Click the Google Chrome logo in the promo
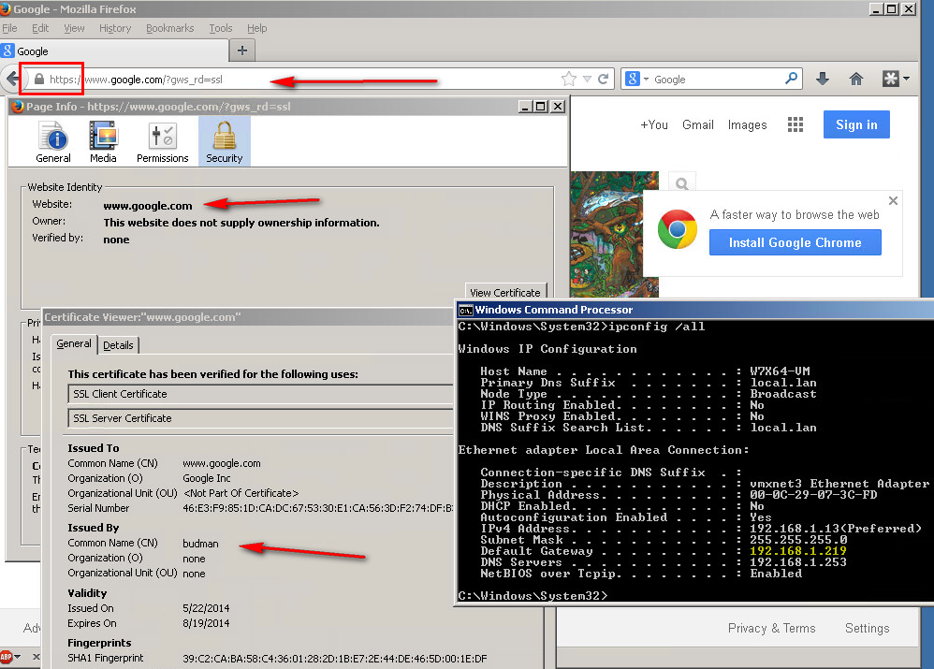Viewport: 934px width, 669px height. click(678, 229)
